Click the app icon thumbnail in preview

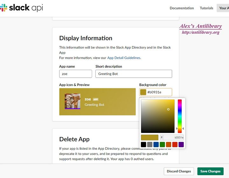pos(73,101)
